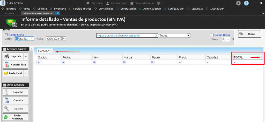The height and width of the screenshot is (122, 265).
Task: Click the Cambiar Vista icon
Action: pyautogui.click(x=7, y=65)
